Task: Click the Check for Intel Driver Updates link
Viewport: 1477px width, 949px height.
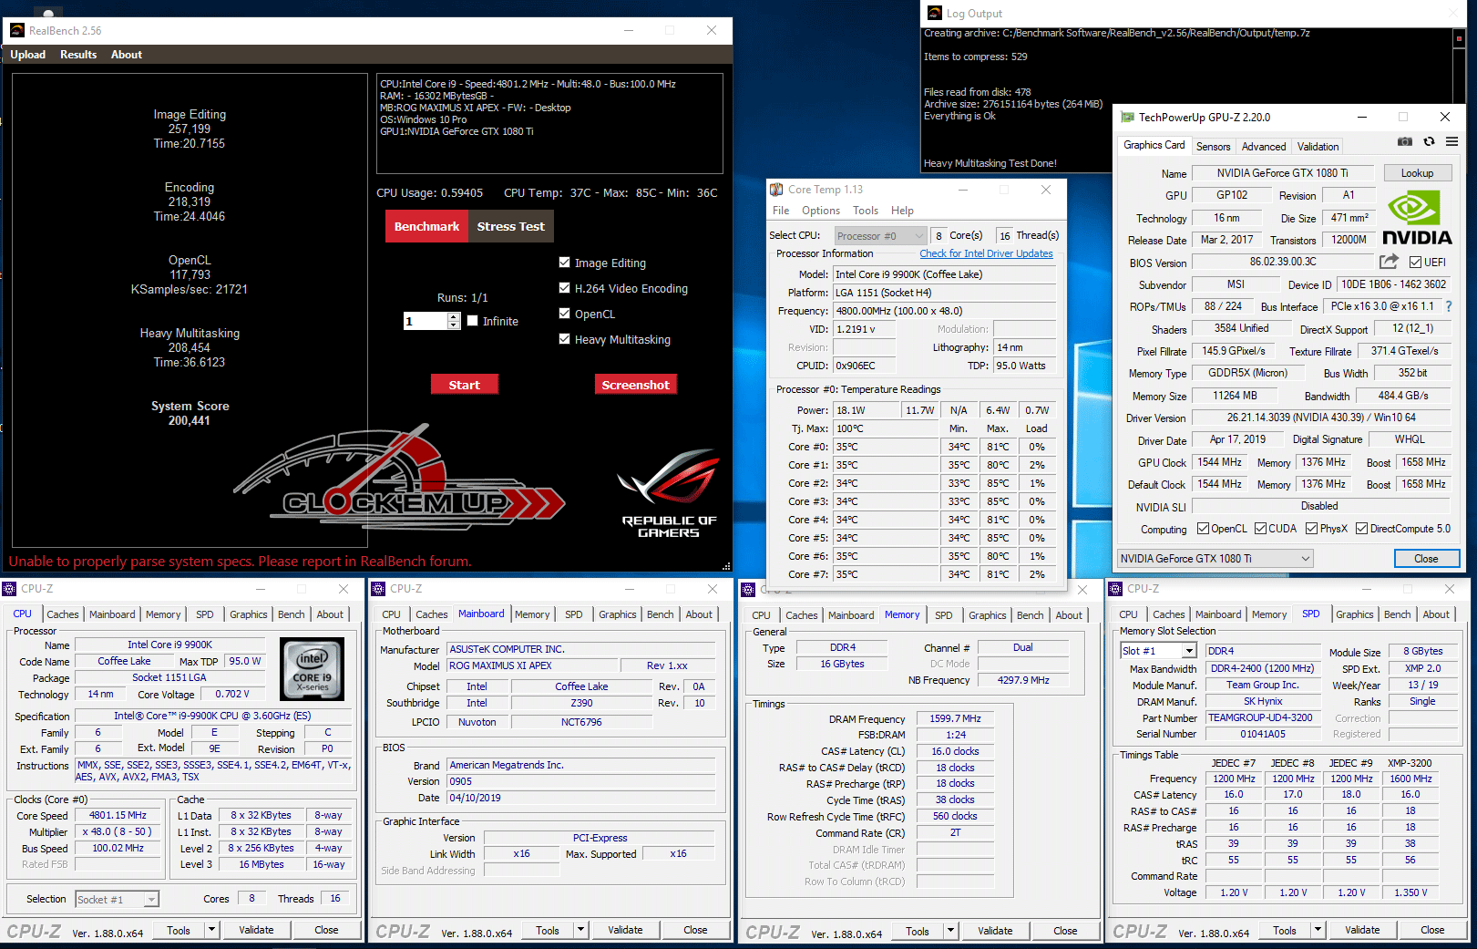Action: pyautogui.click(x=986, y=253)
